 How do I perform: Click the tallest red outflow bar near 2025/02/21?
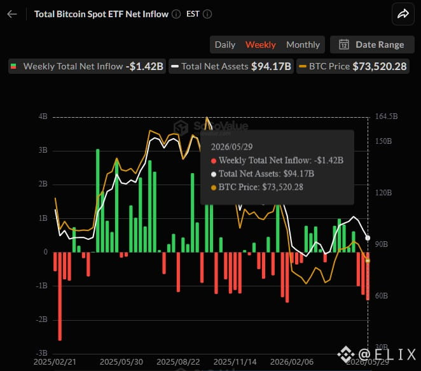point(60,297)
